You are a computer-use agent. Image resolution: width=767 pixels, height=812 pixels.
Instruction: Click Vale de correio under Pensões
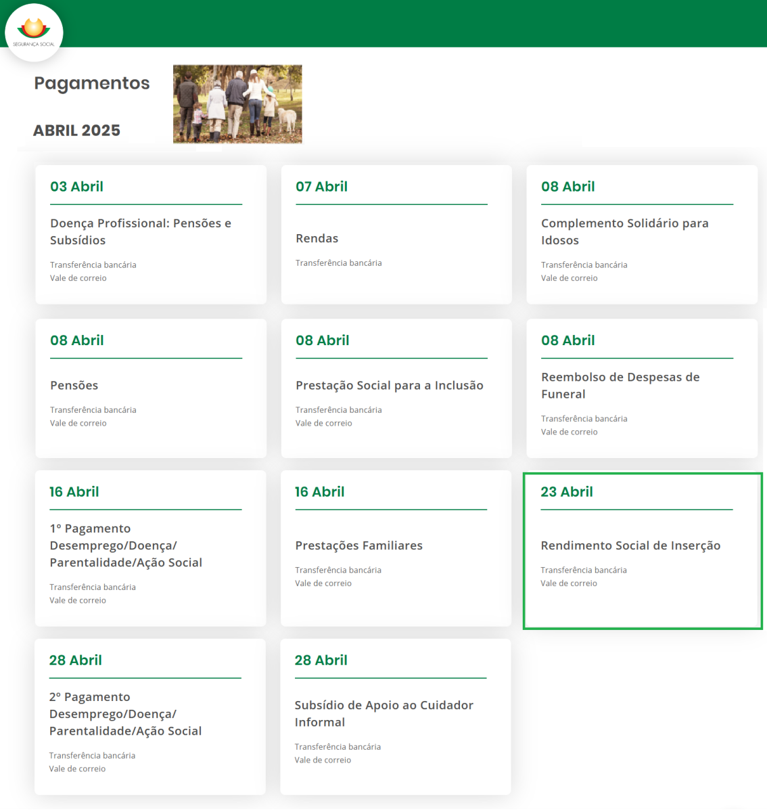[78, 424]
